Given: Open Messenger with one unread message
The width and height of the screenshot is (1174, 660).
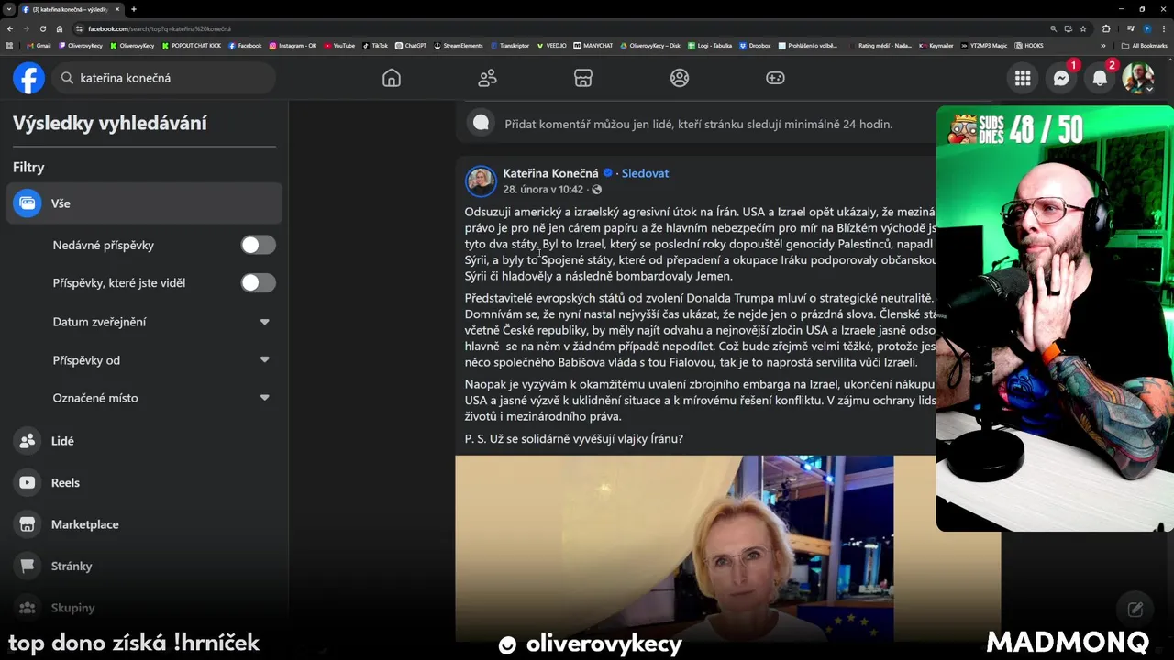Looking at the screenshot, I should 1061,78.
